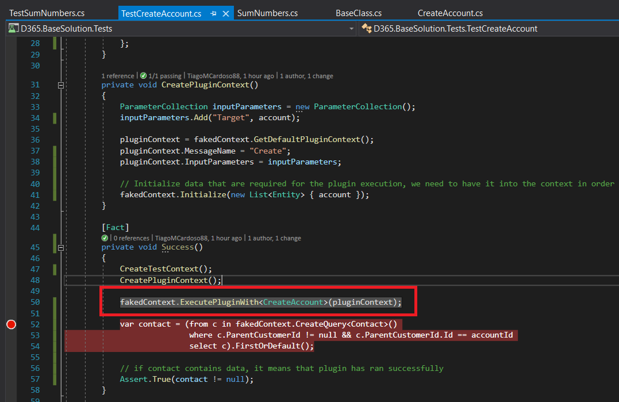Collapse the Success method outline
The width and height of the screenshot is (619, 402).
pos(60,247)
